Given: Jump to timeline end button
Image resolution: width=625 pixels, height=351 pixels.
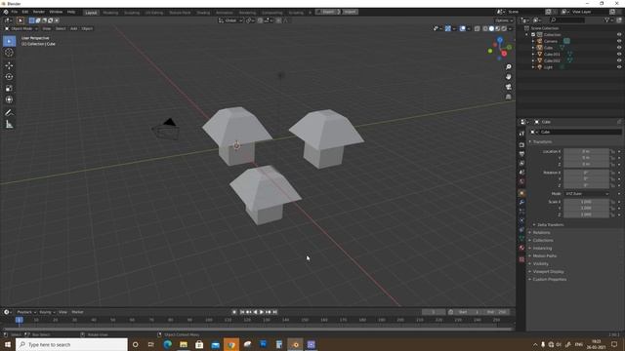Looking at the screenshot, I should (275, 312).
